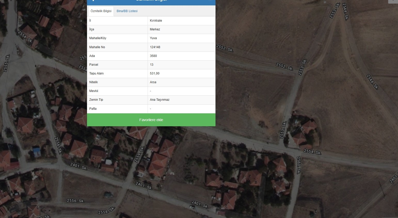Select the 124148 Mahalle No value

pyautogui.click(x=181, y=47)
